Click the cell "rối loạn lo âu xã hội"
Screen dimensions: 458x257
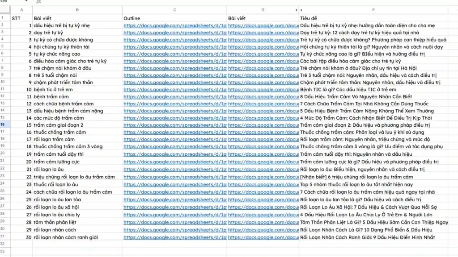(77, 207)
